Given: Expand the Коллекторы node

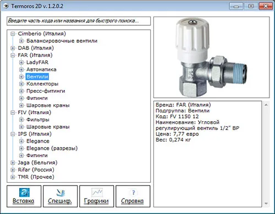Looking at the screenshot, I should click(x=21, y=84).
